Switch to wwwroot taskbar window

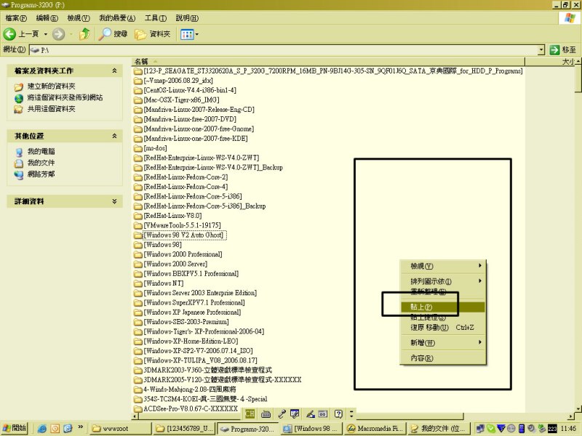click(120, 429)
